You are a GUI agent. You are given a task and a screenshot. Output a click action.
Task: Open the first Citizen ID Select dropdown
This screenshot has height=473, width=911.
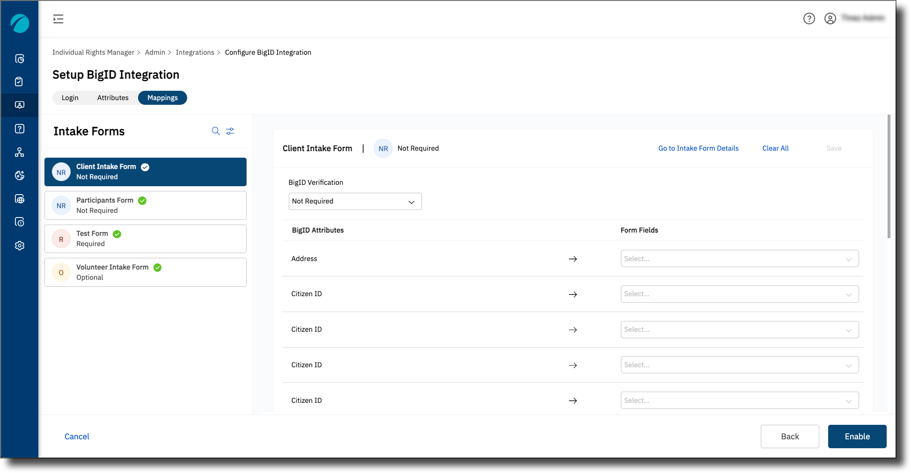tap(739, 294)
